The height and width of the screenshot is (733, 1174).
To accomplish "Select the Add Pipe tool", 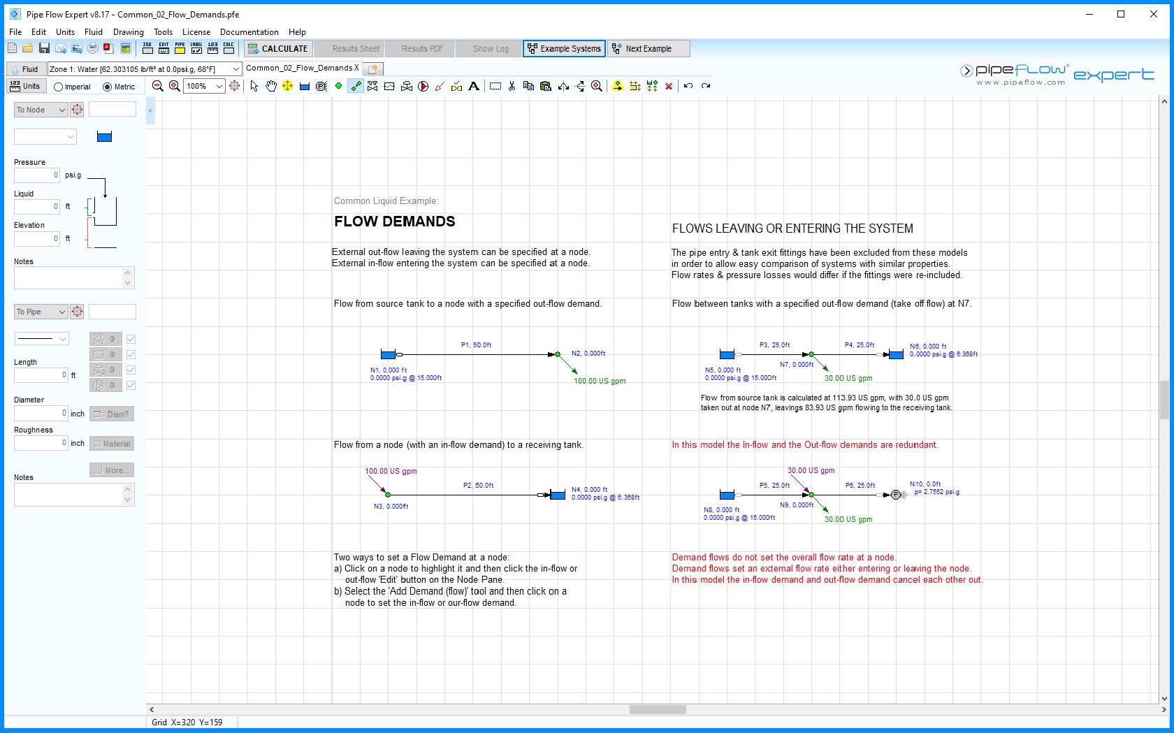I will point(356,86).
